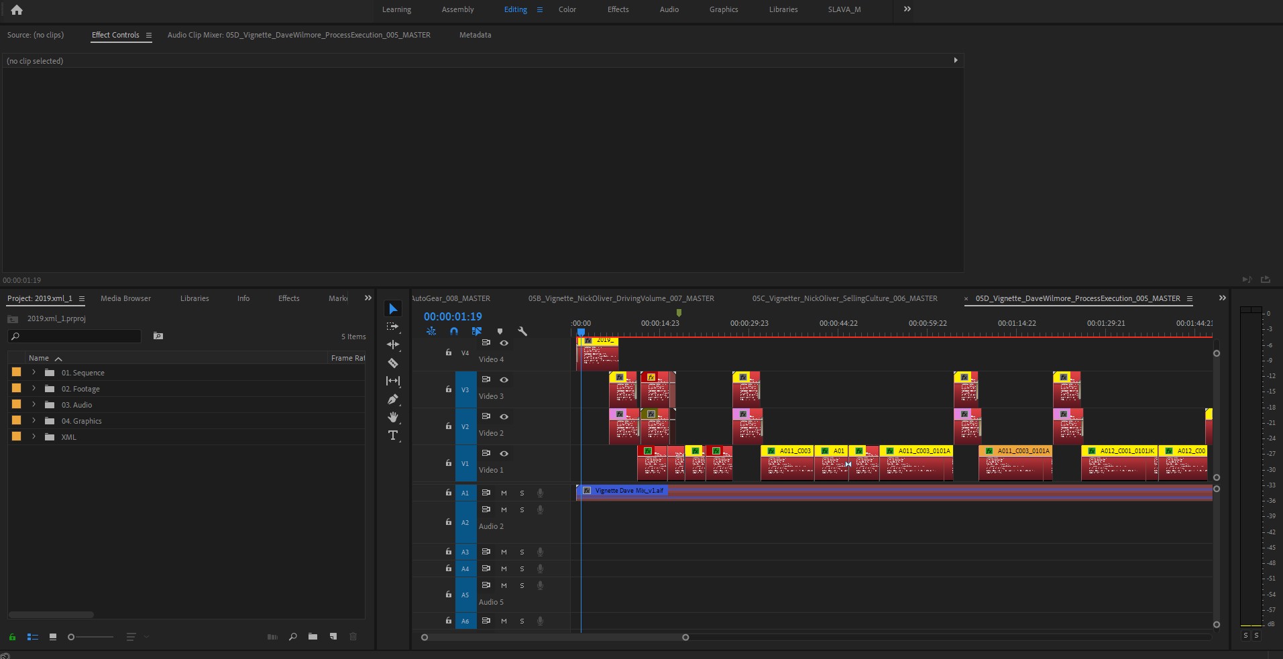1283x659 pixels.
Task: Toggle Video 4 track output eye
Action: click(x=504, y=343)
